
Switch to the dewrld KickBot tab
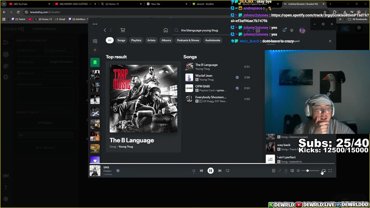pos(212,4)
